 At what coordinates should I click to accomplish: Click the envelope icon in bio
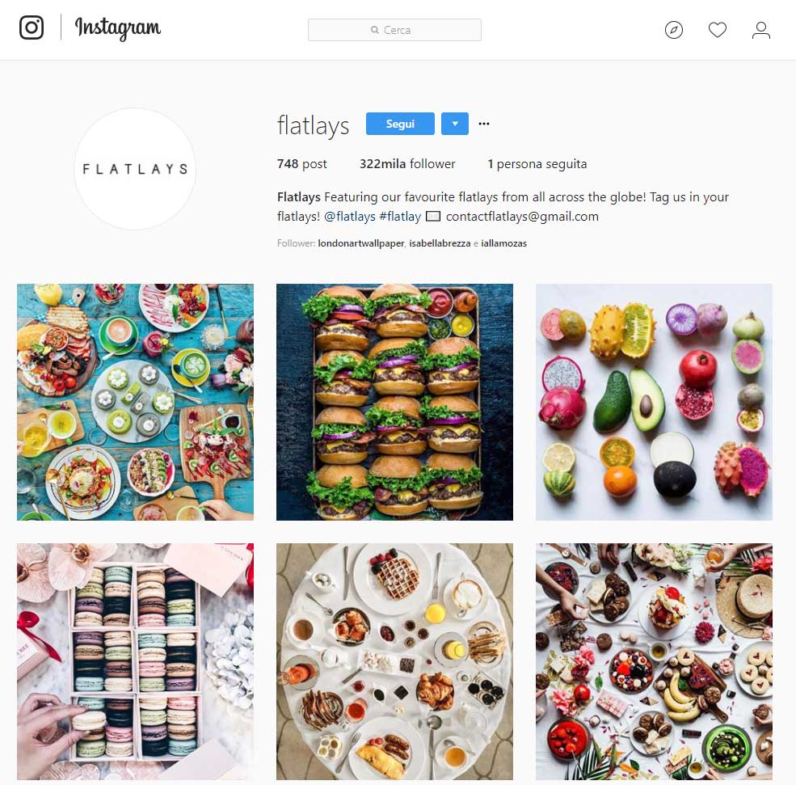coord(432,217)
